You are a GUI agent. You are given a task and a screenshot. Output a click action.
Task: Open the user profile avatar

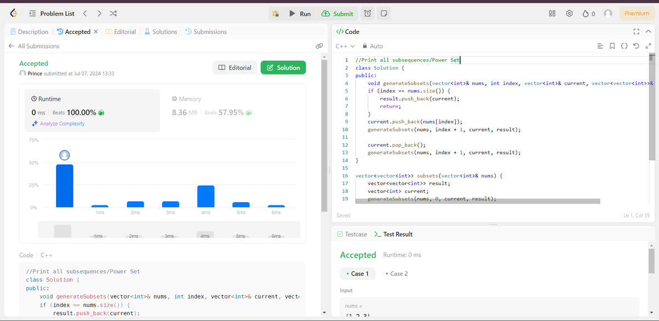coord(608,14)
